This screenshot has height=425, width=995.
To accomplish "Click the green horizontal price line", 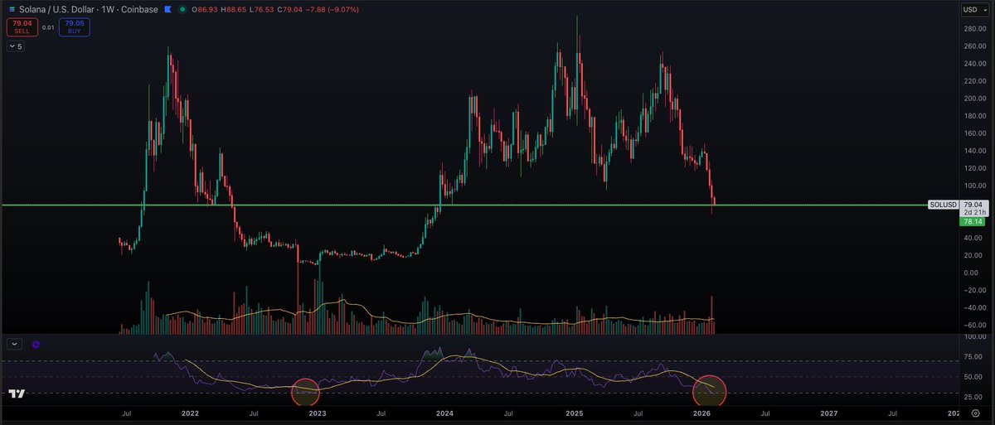I will (464, 205).
